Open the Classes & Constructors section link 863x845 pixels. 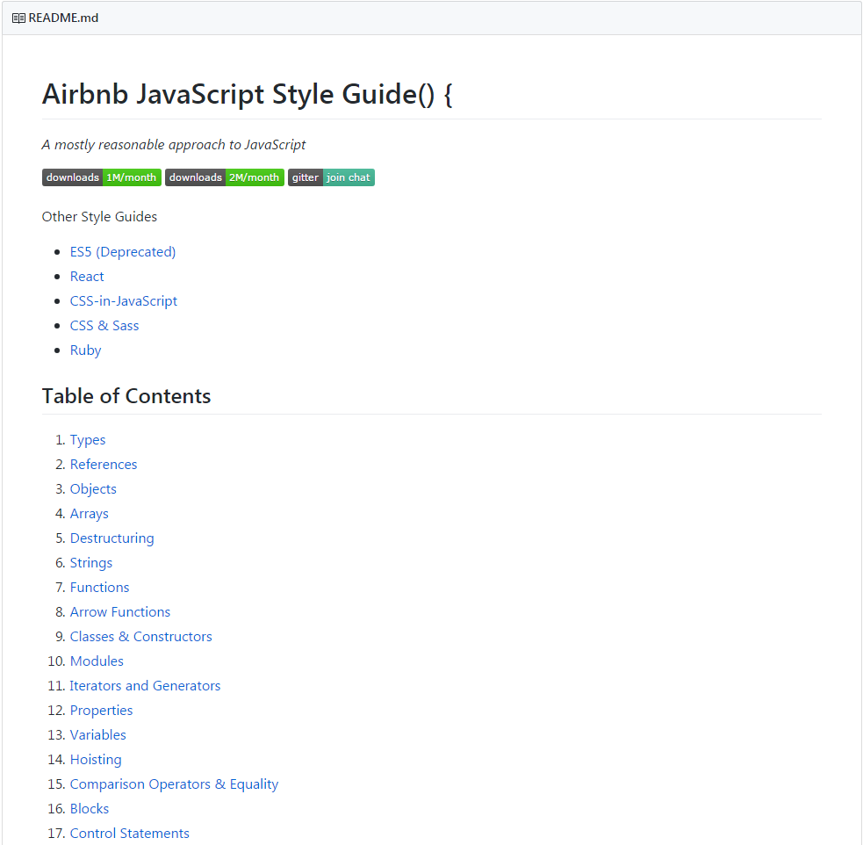(141, 637)
